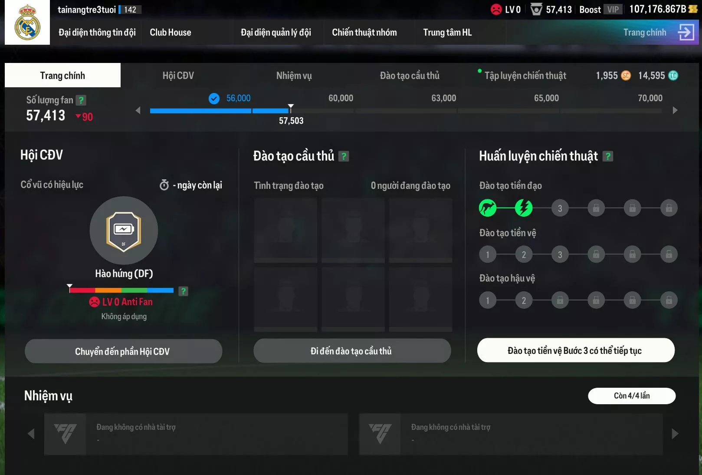Click the Hào hứng (DF) shield badge
This screenshot has height=475, width=702.
coord(124,231)
